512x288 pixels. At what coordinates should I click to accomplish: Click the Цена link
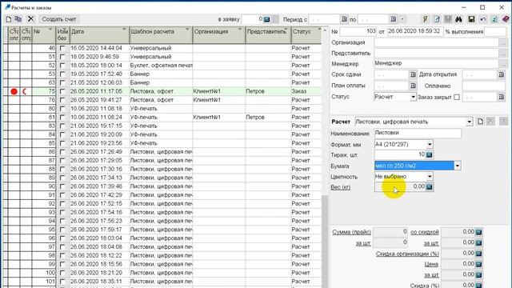(x=432, y=264)
